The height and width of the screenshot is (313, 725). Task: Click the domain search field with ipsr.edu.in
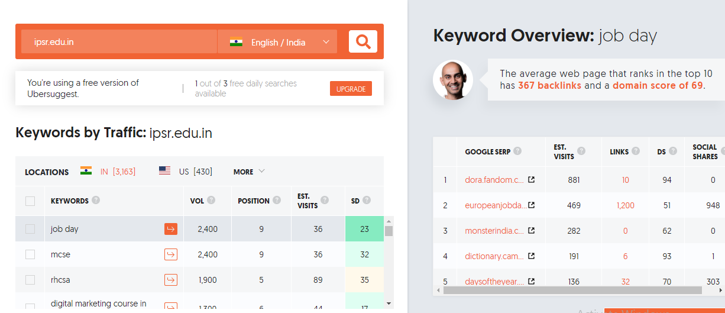coord(119,42)
